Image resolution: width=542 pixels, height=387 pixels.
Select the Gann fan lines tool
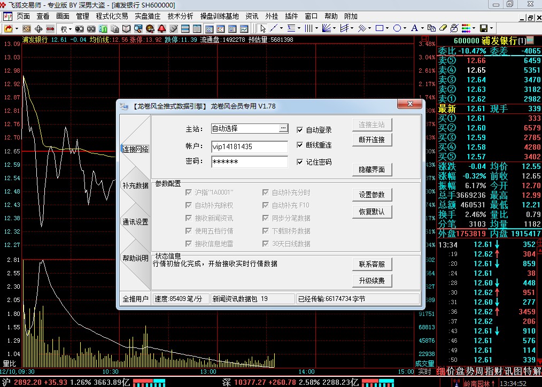pyautogui.click(x=326, y=28)
